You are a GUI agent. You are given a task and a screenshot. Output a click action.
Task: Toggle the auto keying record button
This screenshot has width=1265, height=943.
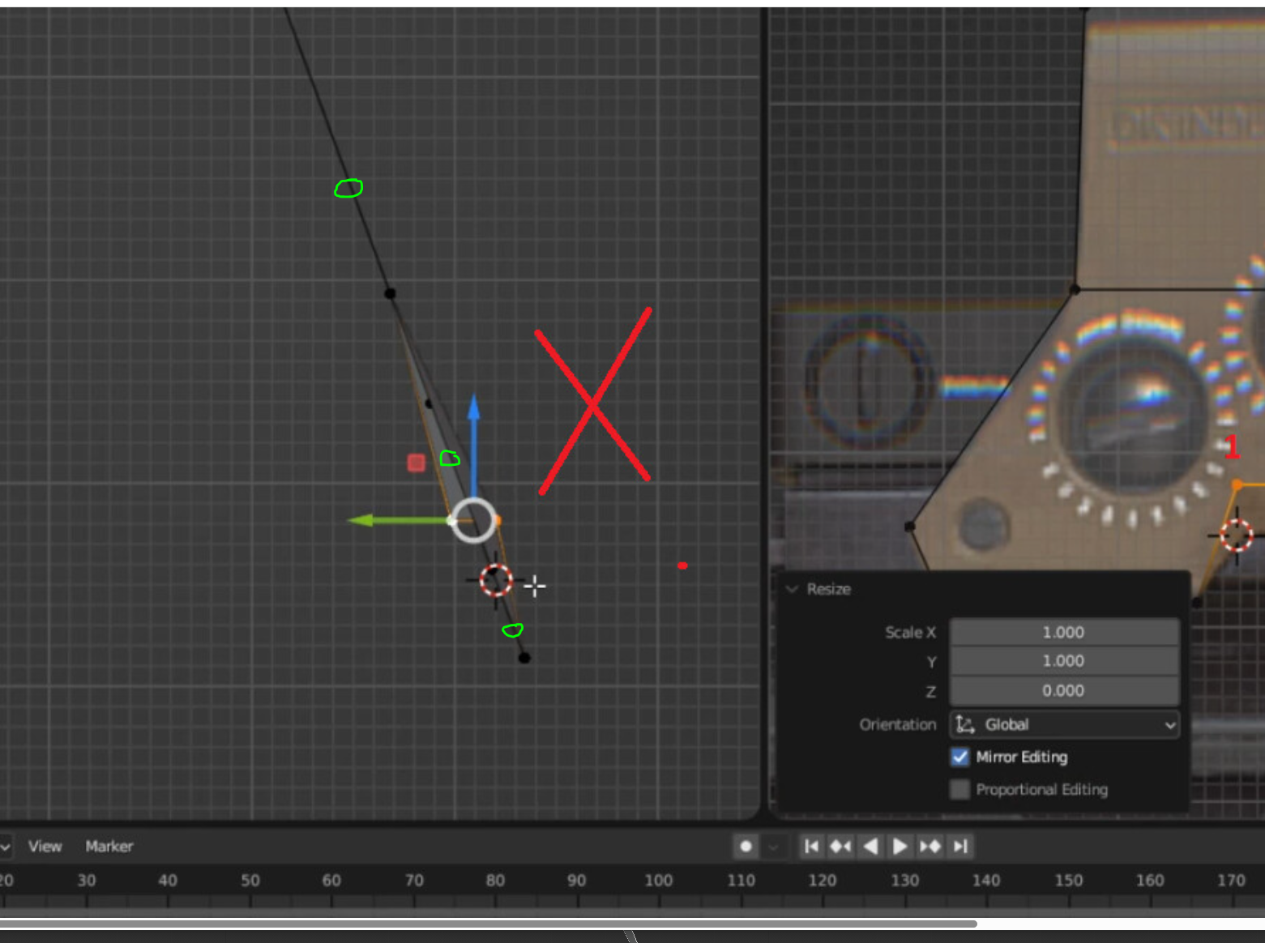click(x=746, y=847)
